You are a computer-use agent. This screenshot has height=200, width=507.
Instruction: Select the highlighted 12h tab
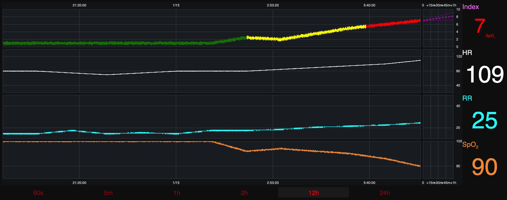[313, 192]
